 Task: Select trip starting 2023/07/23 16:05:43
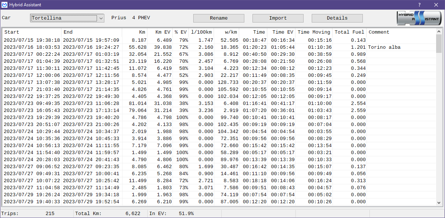point(219,110)
